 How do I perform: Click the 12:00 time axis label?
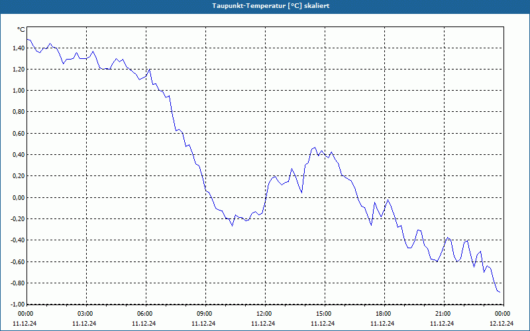[x=263, y=314]
